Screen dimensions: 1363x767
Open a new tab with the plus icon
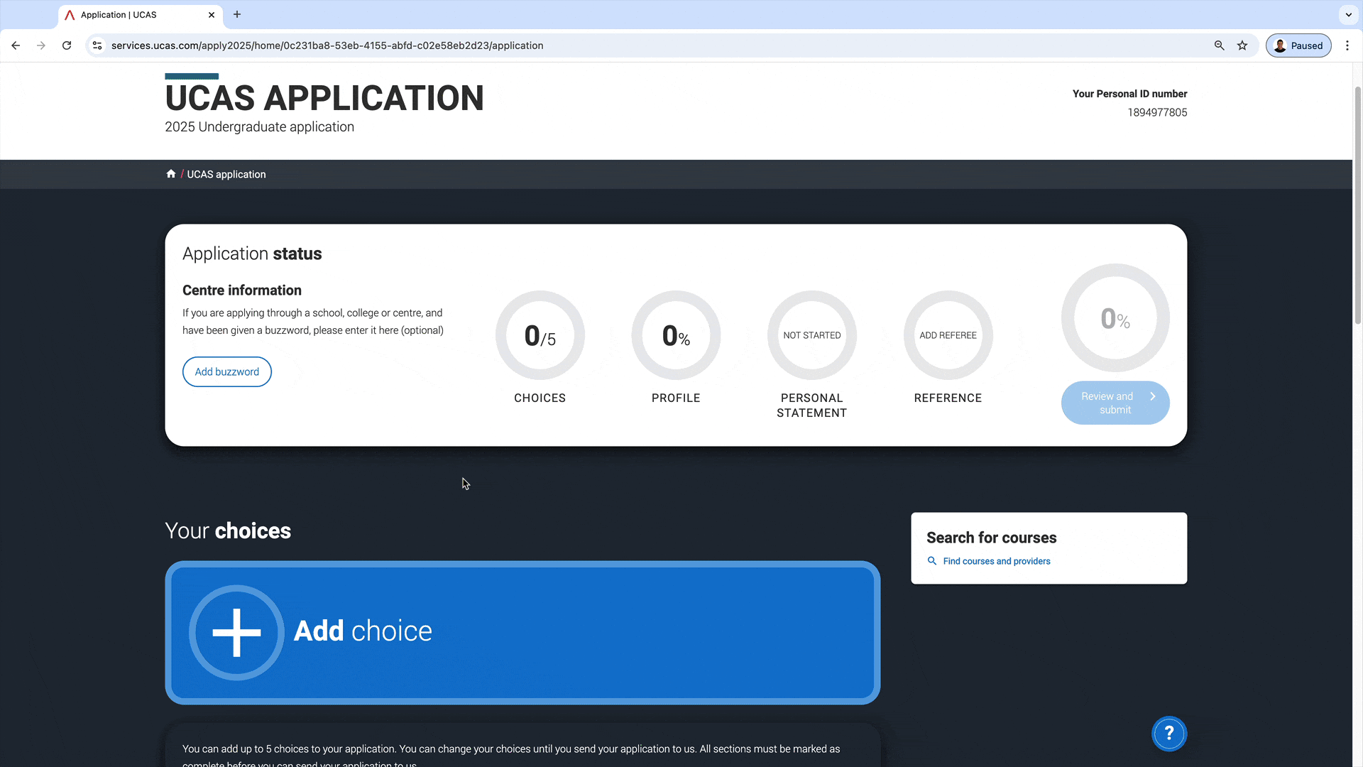(x=237, y=14)
